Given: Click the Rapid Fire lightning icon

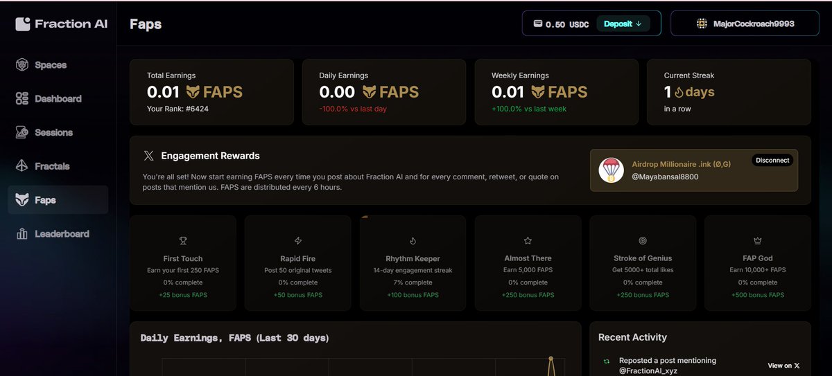Looking at the screenshot, I should click(298, 241).
